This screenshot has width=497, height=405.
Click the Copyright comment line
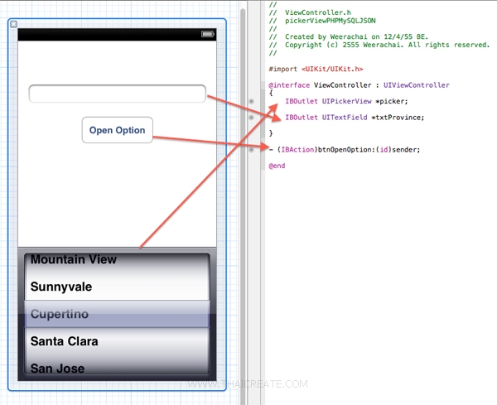[379, 45]
